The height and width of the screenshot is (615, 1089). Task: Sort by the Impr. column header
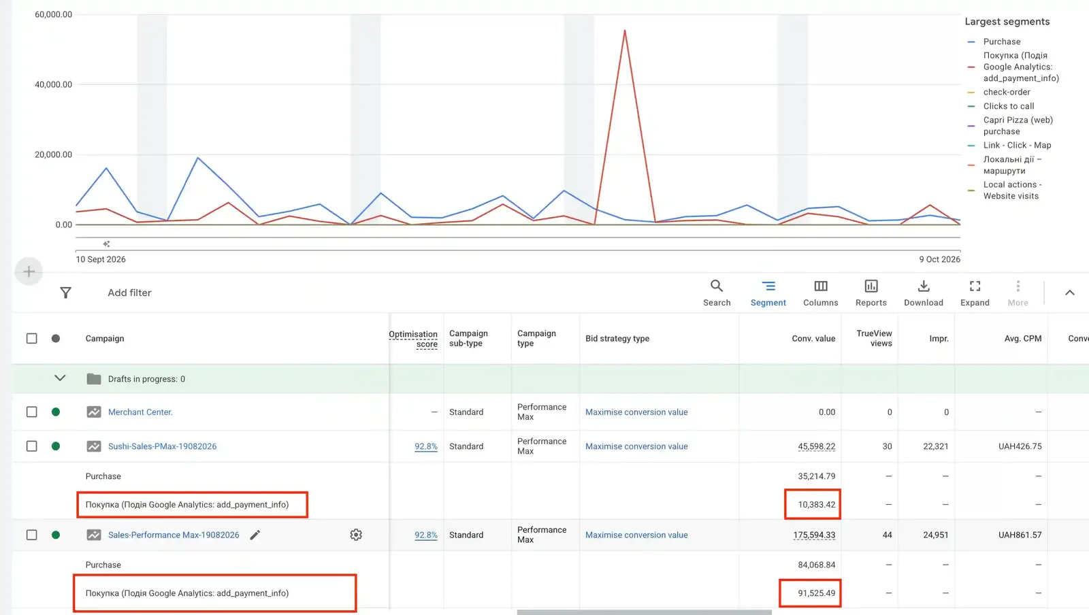pyautogui.click(x=939, y=339)
